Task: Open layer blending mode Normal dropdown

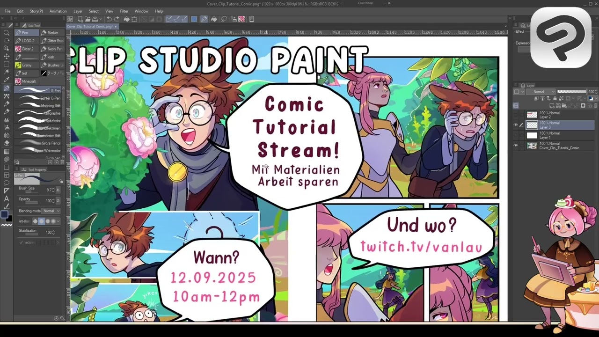Action: click(541, 92)
